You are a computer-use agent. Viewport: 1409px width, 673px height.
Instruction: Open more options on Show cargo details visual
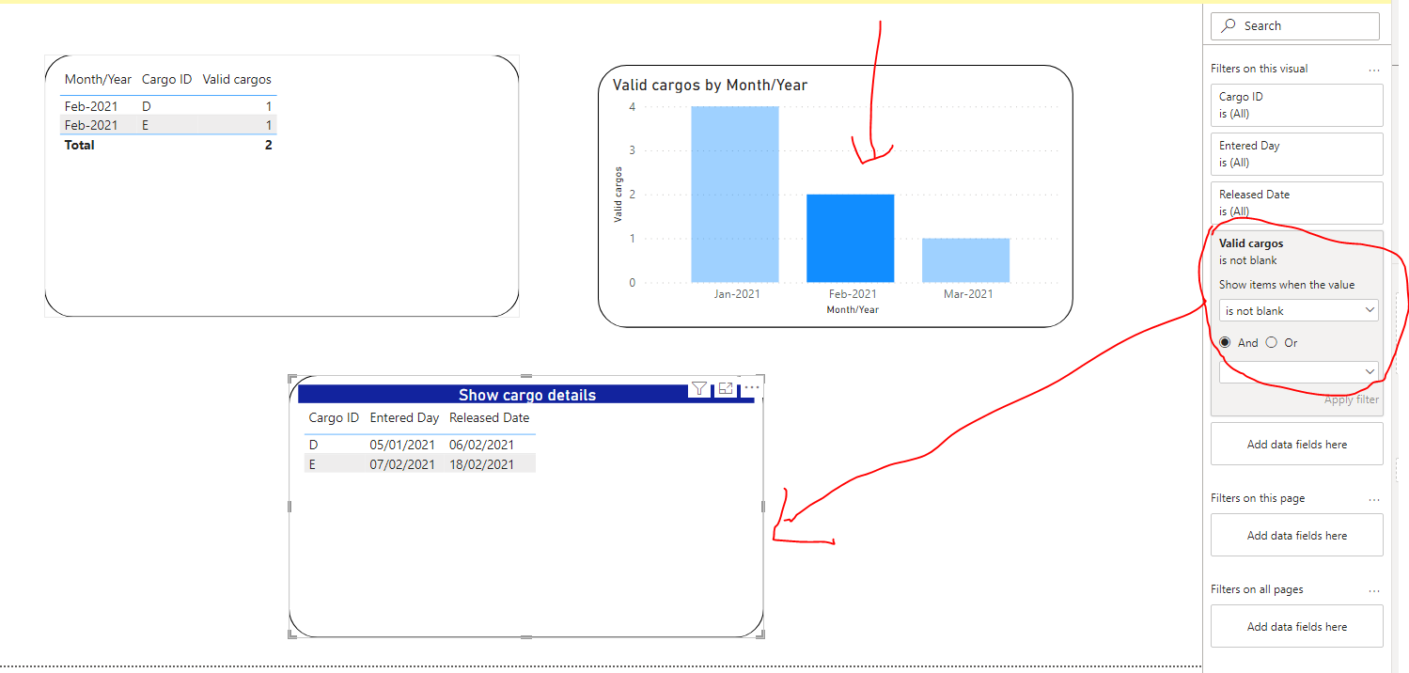click(x=751, y=387)
